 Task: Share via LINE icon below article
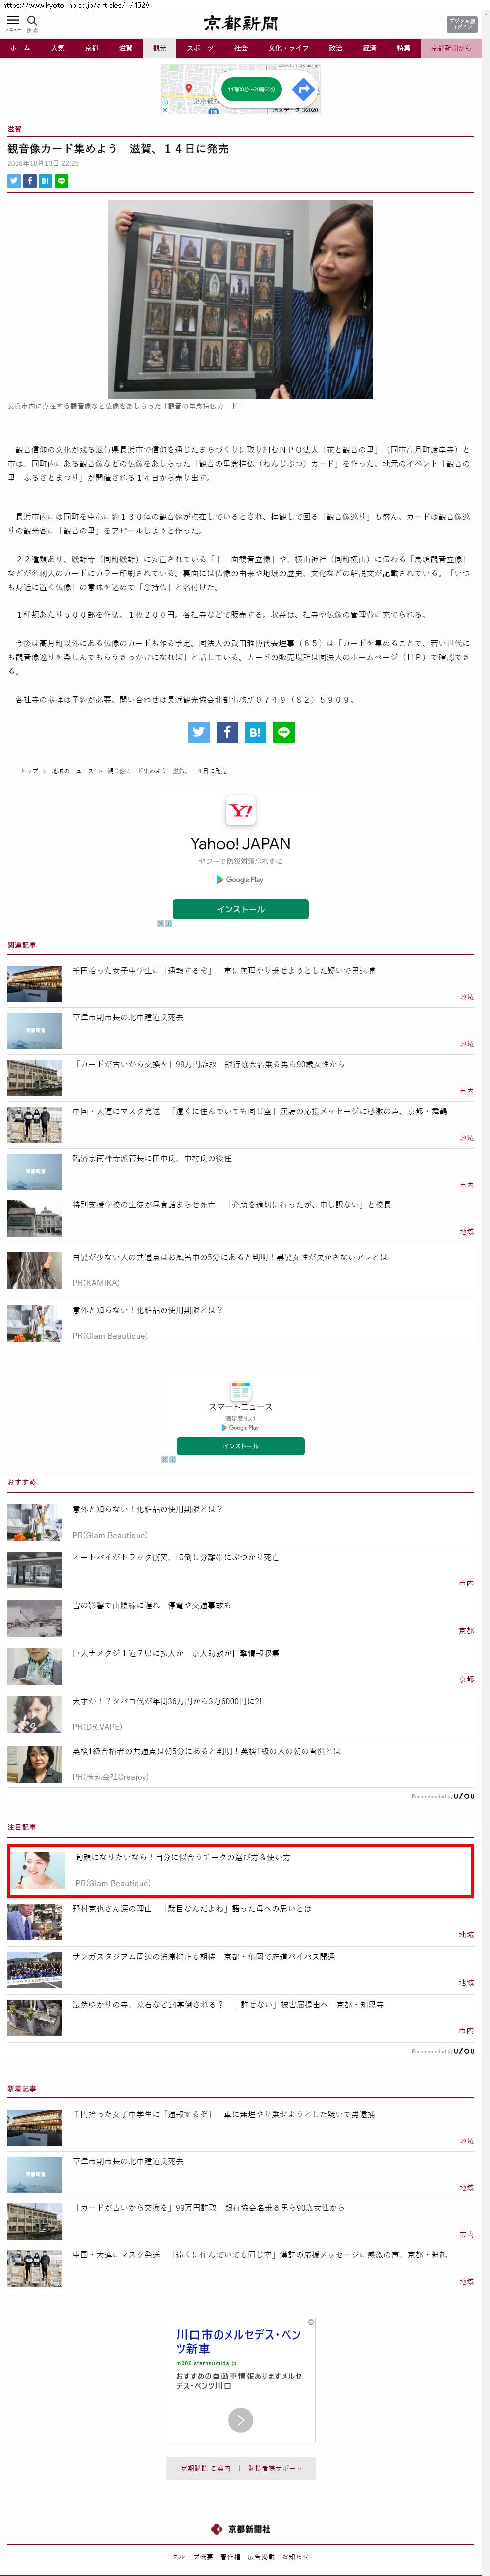(284, 732)
